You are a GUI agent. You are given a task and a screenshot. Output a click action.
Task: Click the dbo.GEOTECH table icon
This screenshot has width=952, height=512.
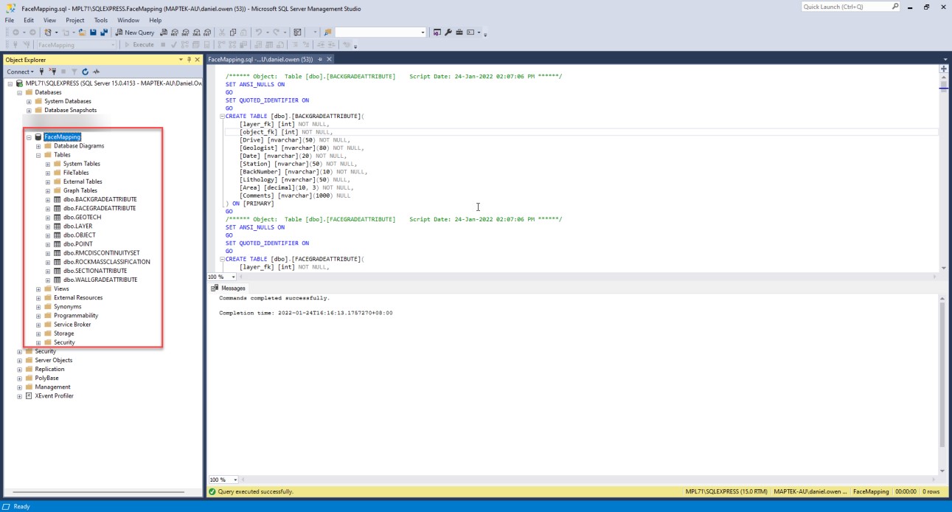coord(57,218)
